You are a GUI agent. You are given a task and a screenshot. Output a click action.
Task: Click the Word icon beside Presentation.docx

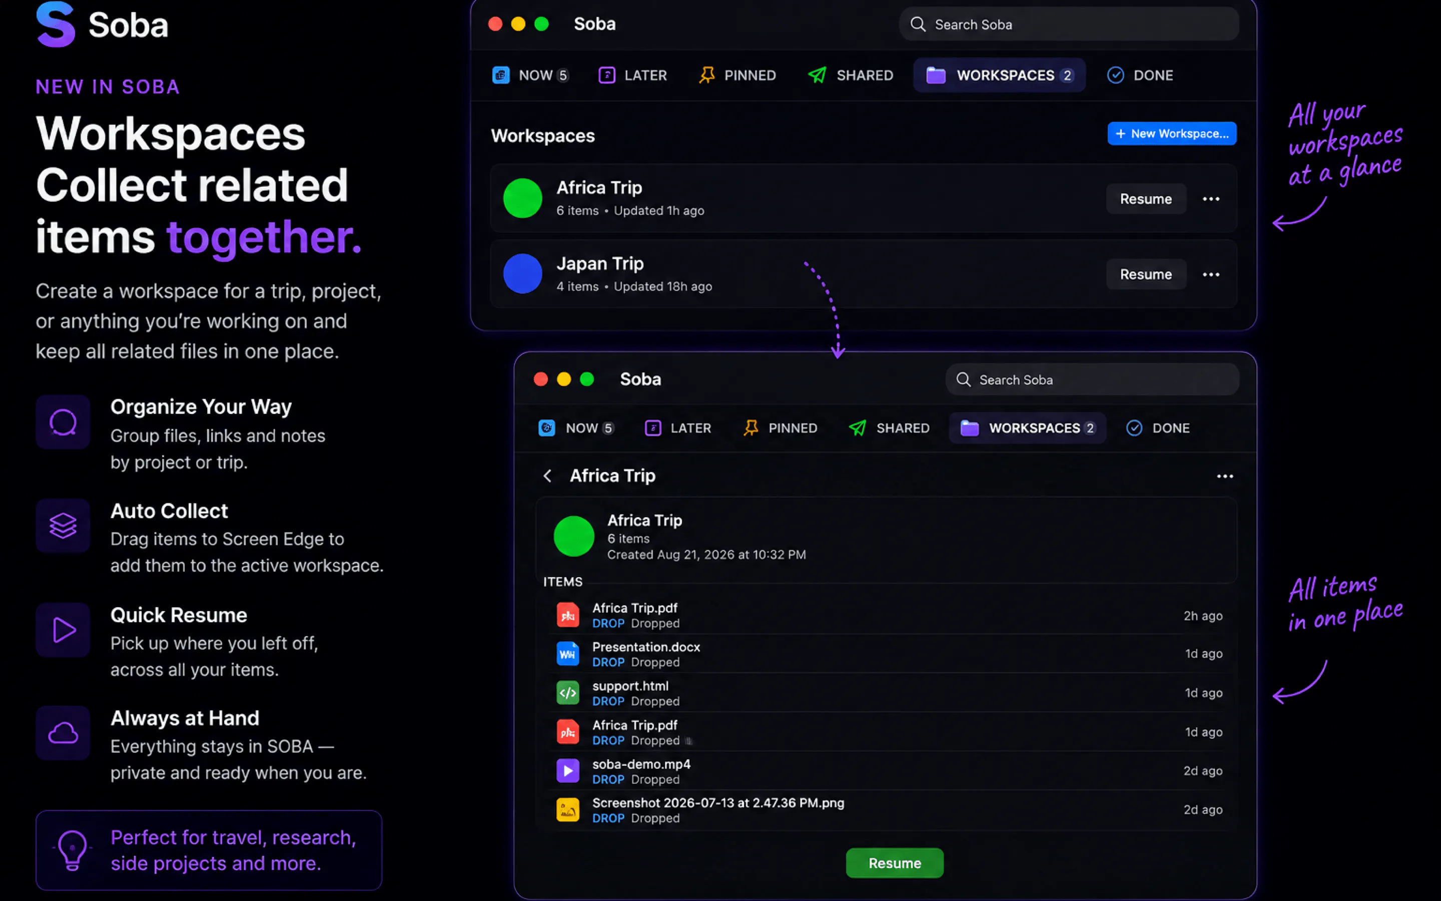567,654
